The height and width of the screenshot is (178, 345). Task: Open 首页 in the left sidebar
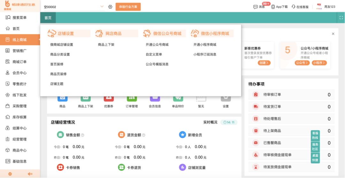coord(20,29)
